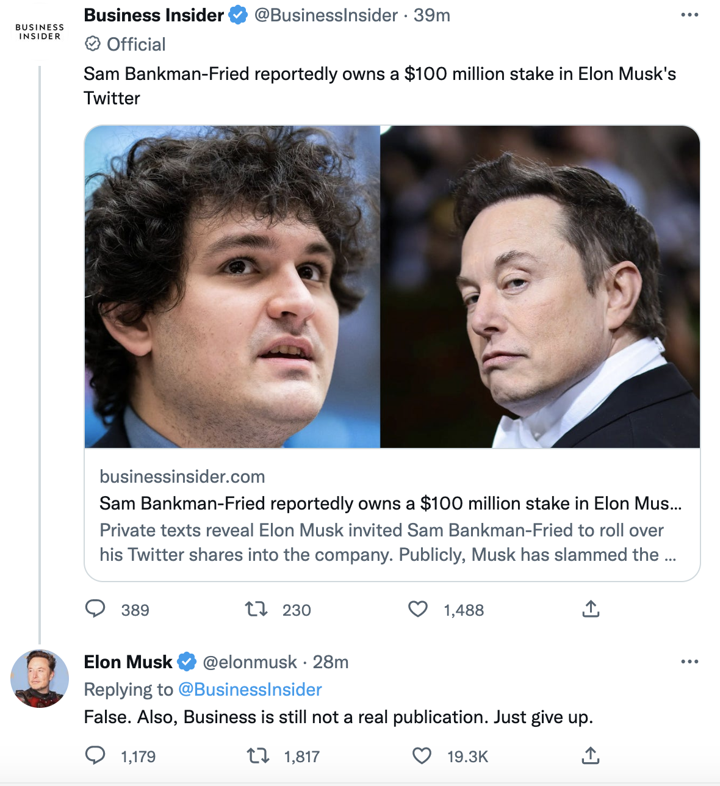
Task: Share the Business Insider tweet
Action: (x=591, y=609)
